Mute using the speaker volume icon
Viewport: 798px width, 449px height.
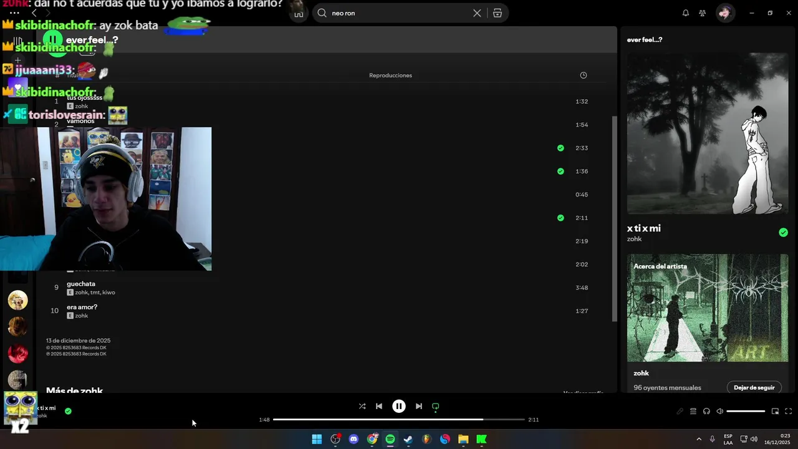(x=719, y=412)
